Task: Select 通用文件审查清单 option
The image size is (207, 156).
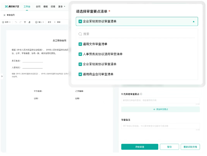Action: click(x=137, y=44)
